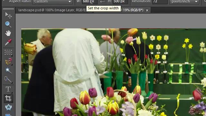
Task: Select the Crop tool
Action: [8, 99]
